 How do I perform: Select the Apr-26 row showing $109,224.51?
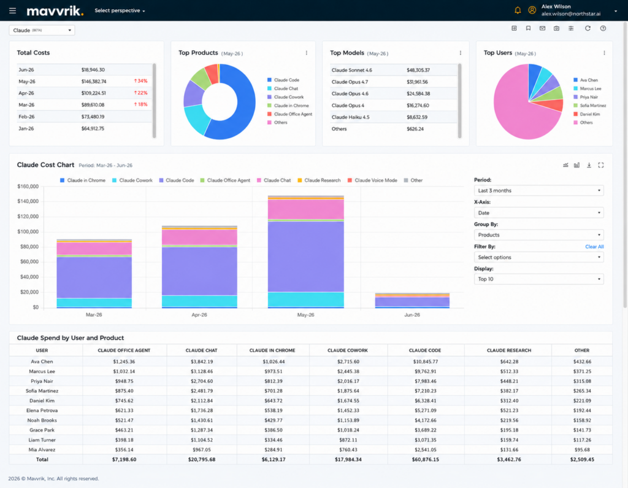[x=84, y=93]
